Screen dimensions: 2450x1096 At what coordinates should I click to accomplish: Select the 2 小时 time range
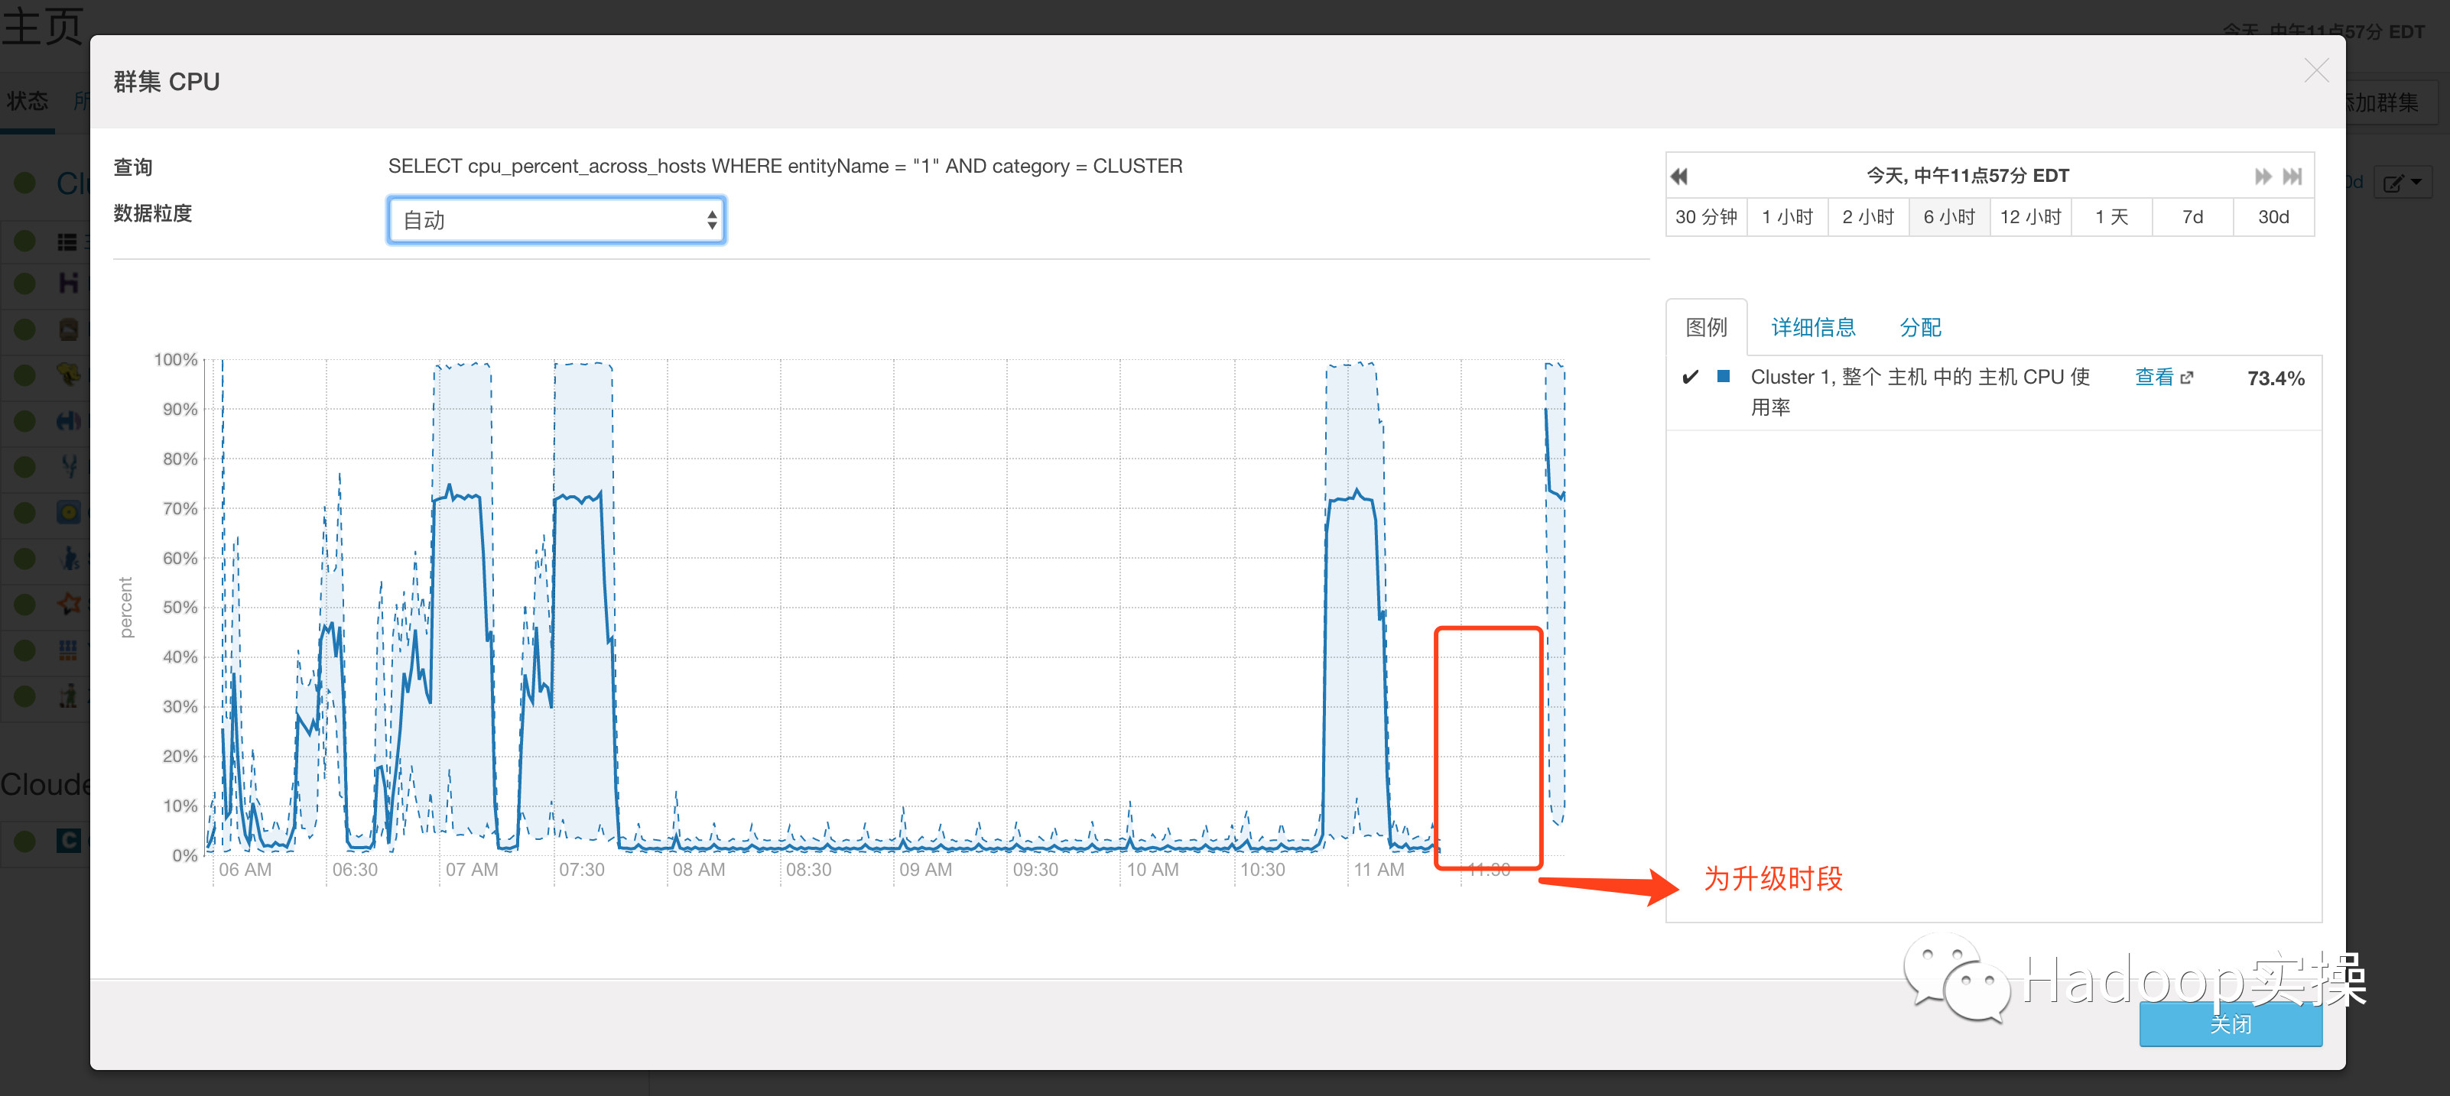pyautogui.click(x=1868, y=217)
